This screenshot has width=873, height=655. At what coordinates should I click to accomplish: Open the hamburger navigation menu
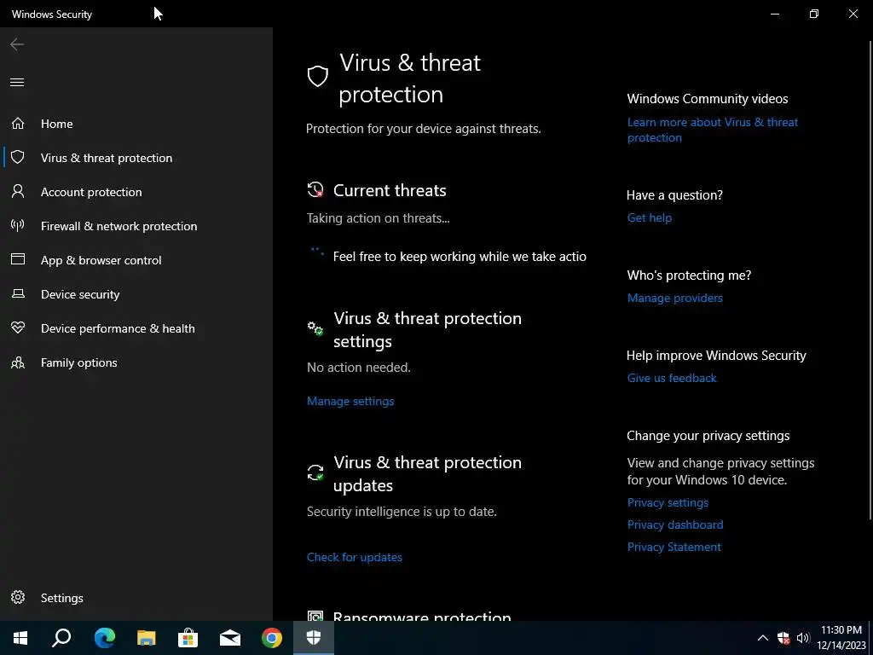coord(17,83)
